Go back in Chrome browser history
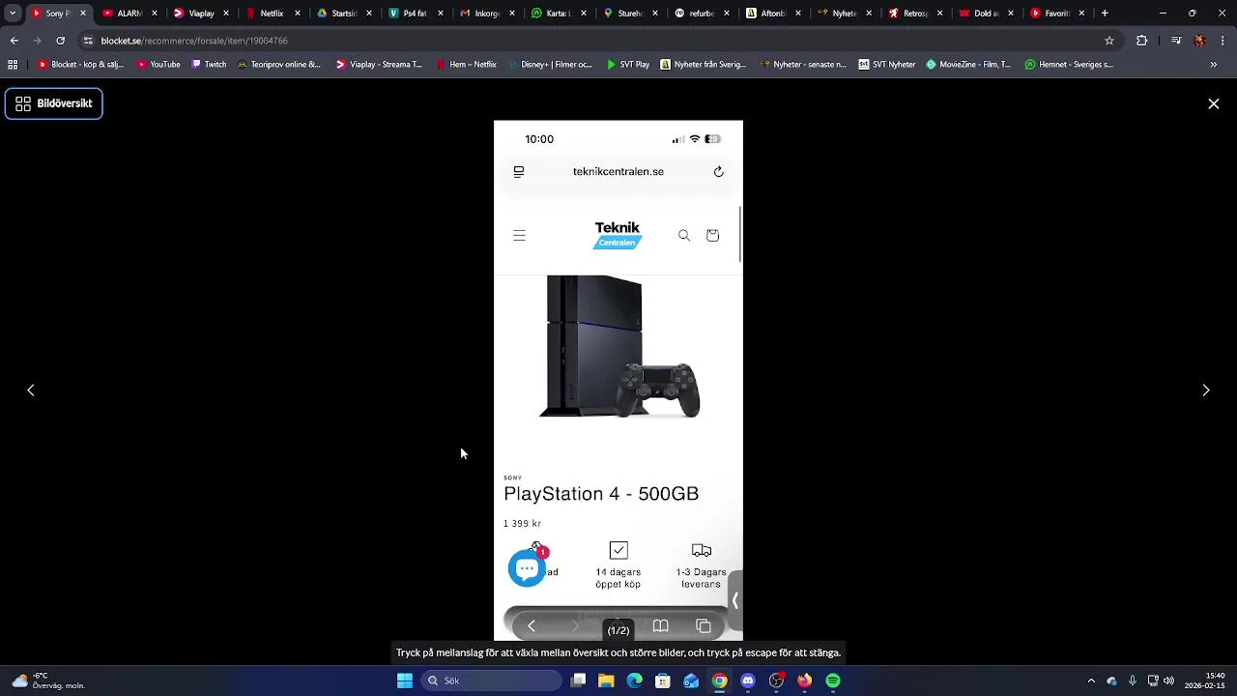 click(x=14, y=41)
